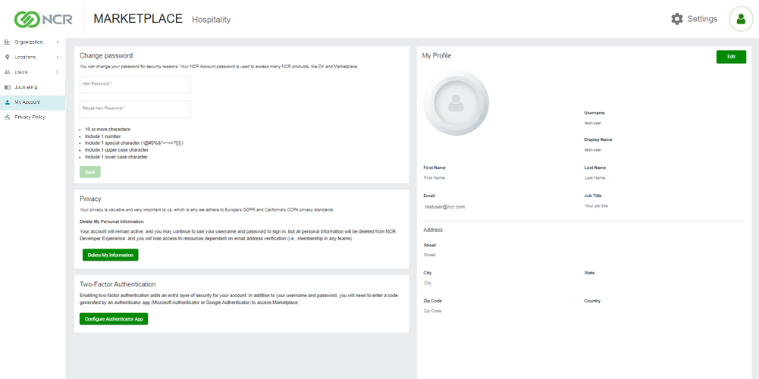The width and height of the screenshot is (759, 379).
Task: Click the First Name value
Action: tap(434, 177)
